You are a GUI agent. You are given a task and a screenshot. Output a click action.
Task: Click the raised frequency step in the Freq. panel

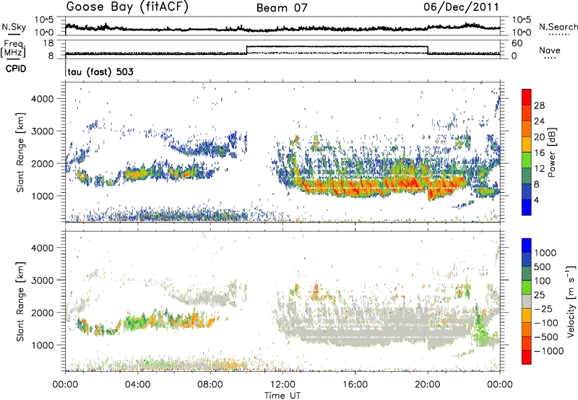coord(337,46)
